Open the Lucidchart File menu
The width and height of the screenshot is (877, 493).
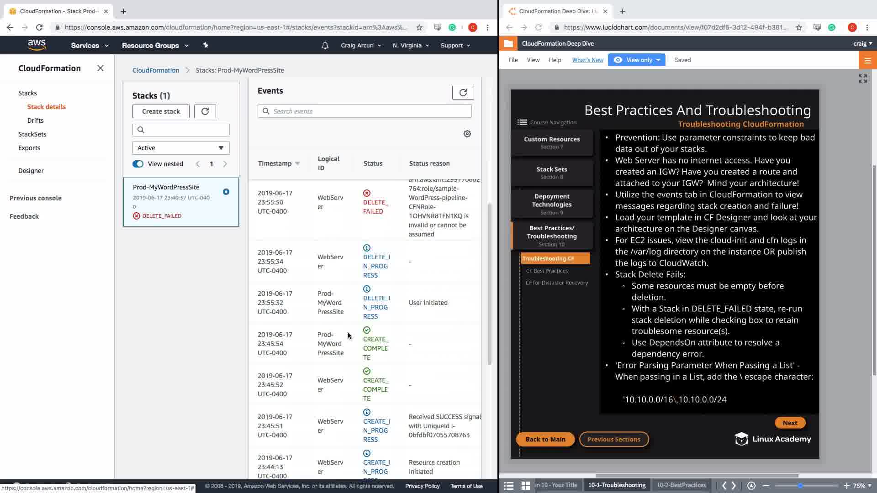513,60
